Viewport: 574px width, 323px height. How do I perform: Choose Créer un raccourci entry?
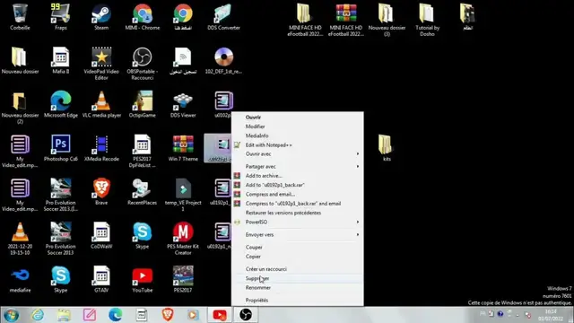click(266, 269)
